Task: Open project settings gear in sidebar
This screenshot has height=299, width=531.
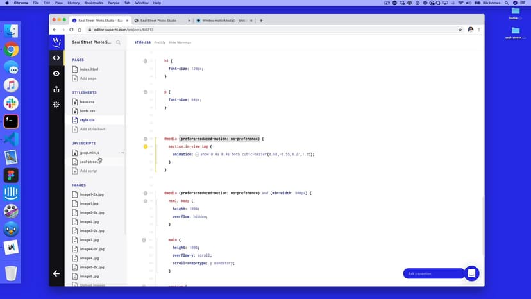Action: (x=56, y=105)
